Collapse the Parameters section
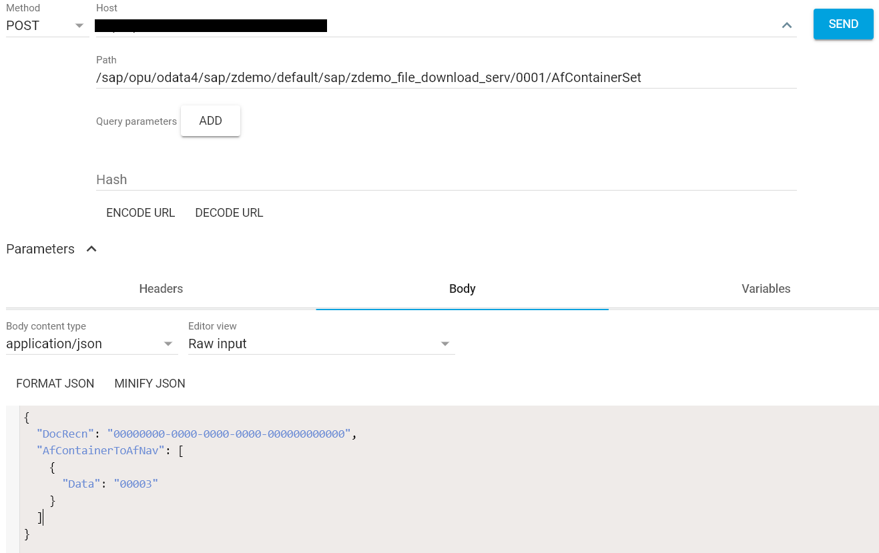Image resolution: width=879 pixels, height=553 pixels. [92, 249]
